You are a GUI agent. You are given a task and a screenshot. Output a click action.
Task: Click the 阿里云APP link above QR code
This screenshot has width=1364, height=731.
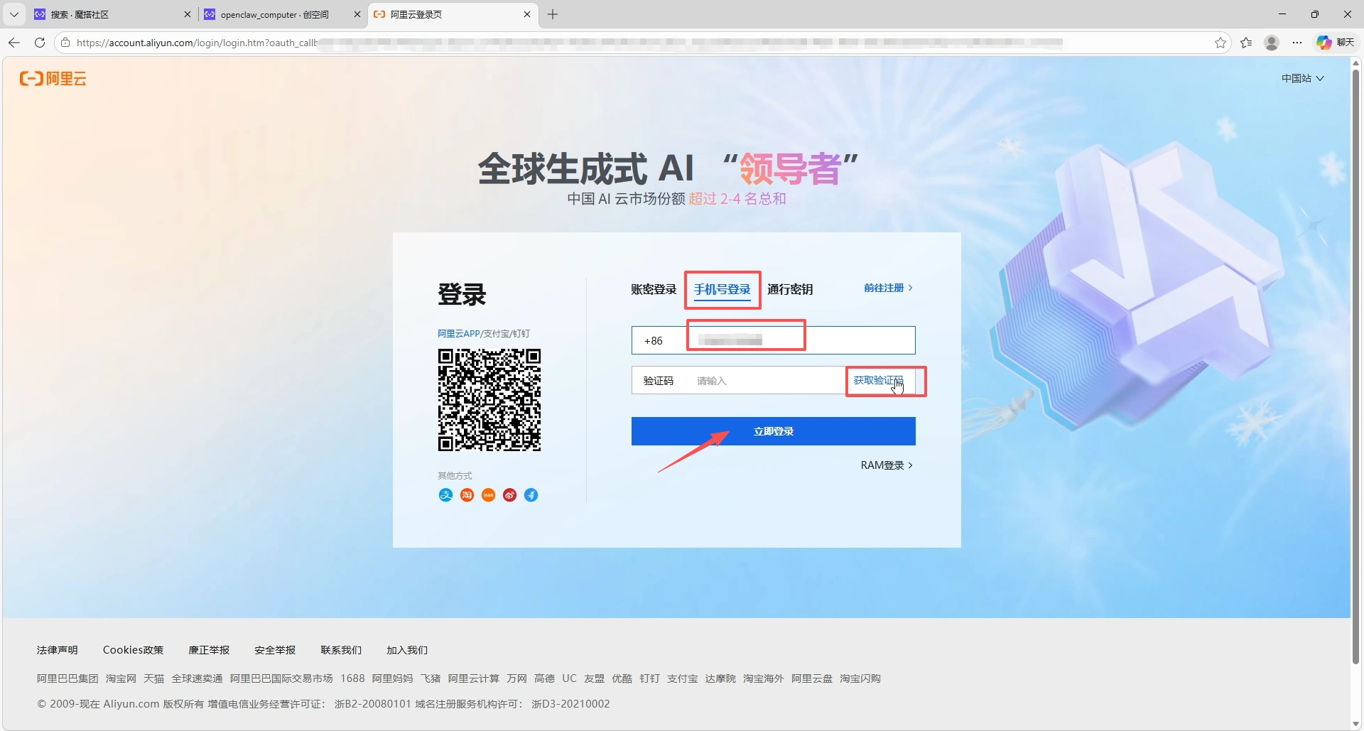(459, 333)
